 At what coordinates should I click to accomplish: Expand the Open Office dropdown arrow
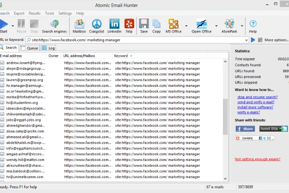coord(217,26)
